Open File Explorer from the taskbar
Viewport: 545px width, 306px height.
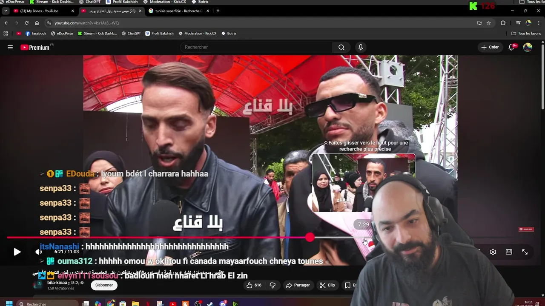point(135,303)
